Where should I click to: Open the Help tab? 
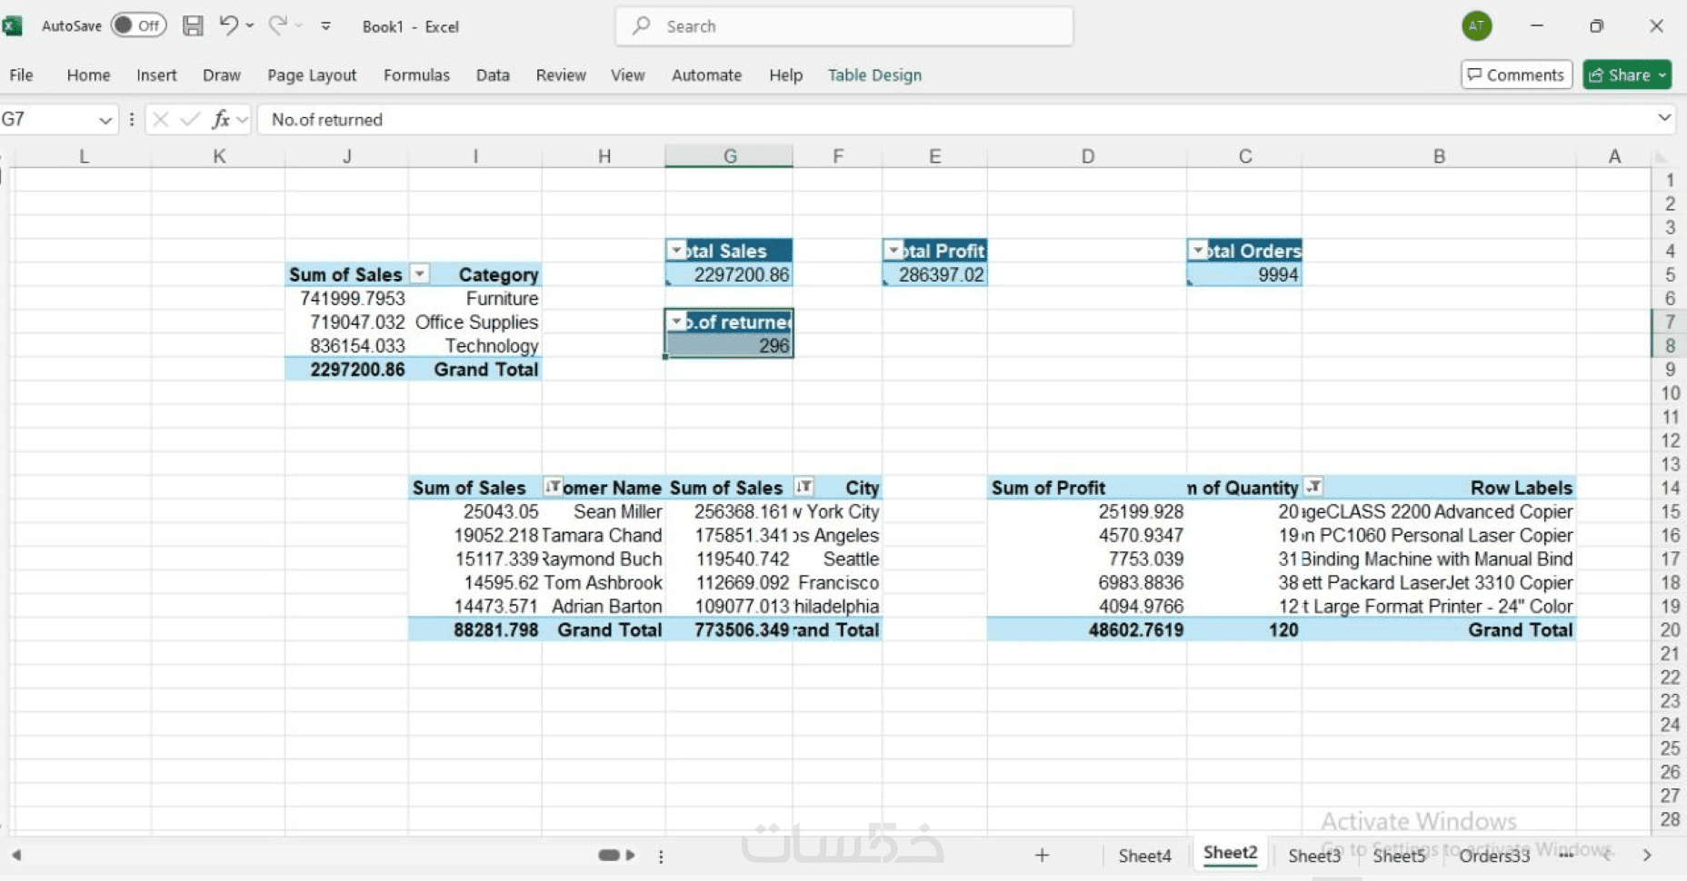(x=785, y=75)
